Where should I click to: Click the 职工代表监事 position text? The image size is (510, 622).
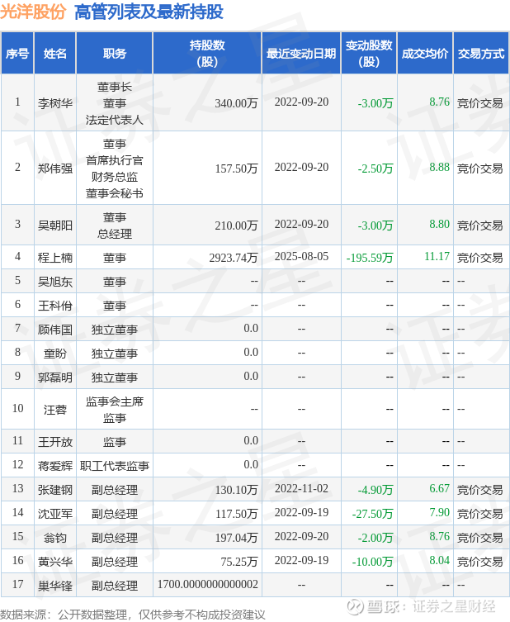pos(115,466)
